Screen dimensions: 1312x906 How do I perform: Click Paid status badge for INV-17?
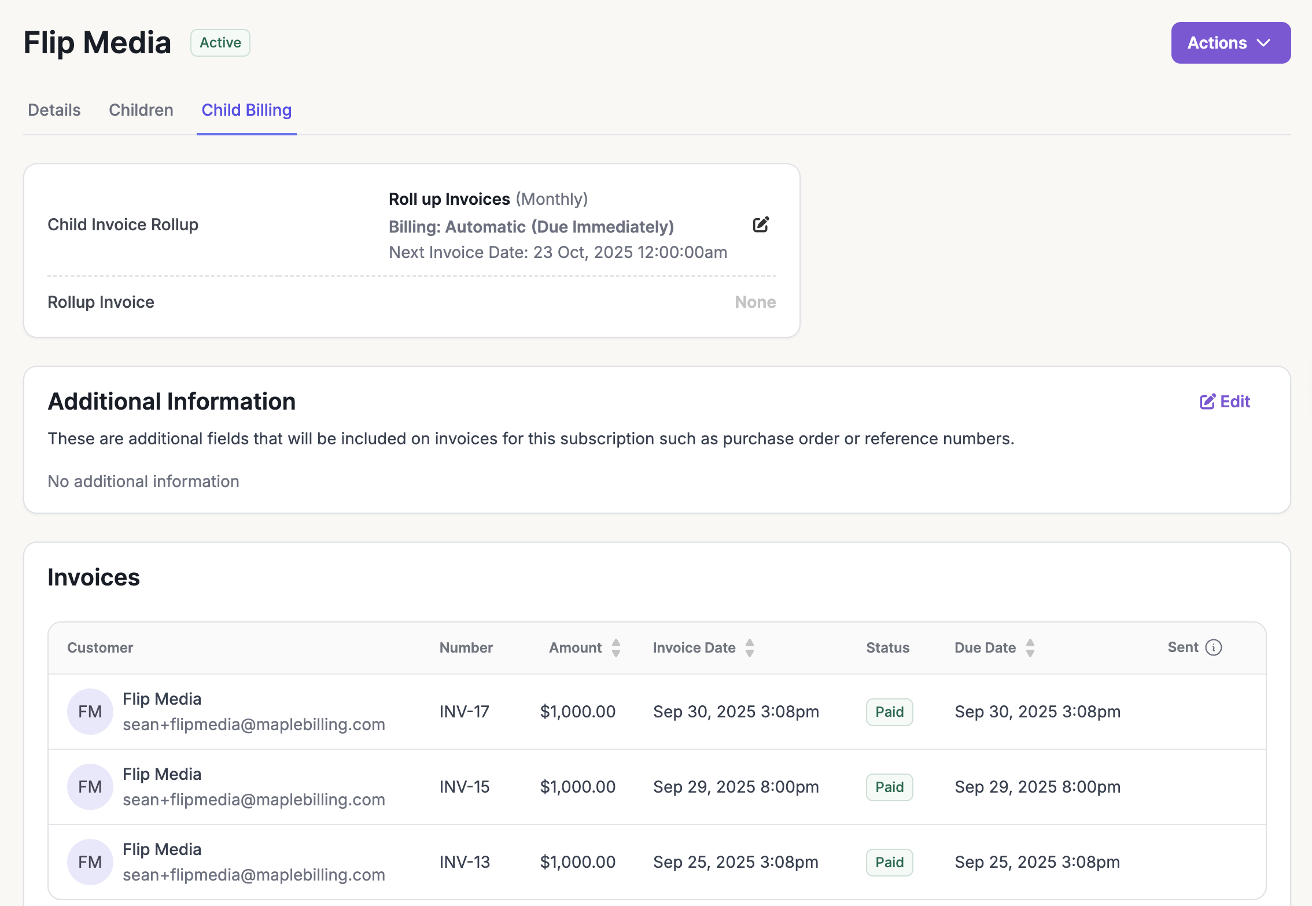(x=889, y=712)
